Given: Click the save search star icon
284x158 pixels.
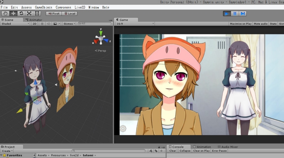Looking at the screenshot, I should click(161, 151).
